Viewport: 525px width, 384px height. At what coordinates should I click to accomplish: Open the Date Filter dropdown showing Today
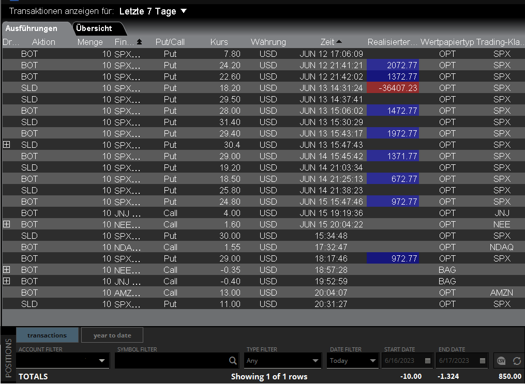click(x=372, y=361)
